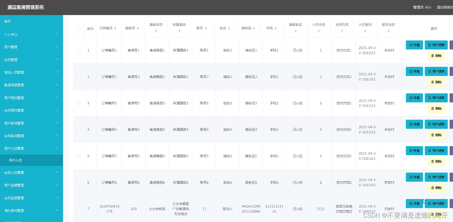This screenshot has width=453, height=222.
Task: Check the box for row 订单编号3
Action: [79, 103]
